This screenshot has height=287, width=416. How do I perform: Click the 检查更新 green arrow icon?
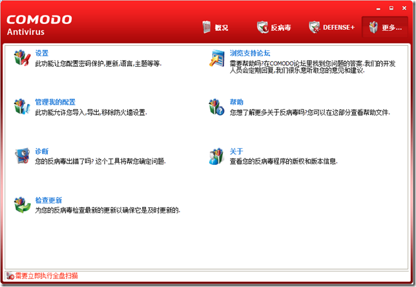[22, 205]
